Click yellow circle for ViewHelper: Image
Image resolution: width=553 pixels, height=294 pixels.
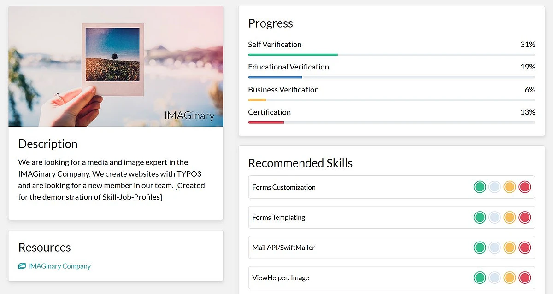(x=509, y=278)
